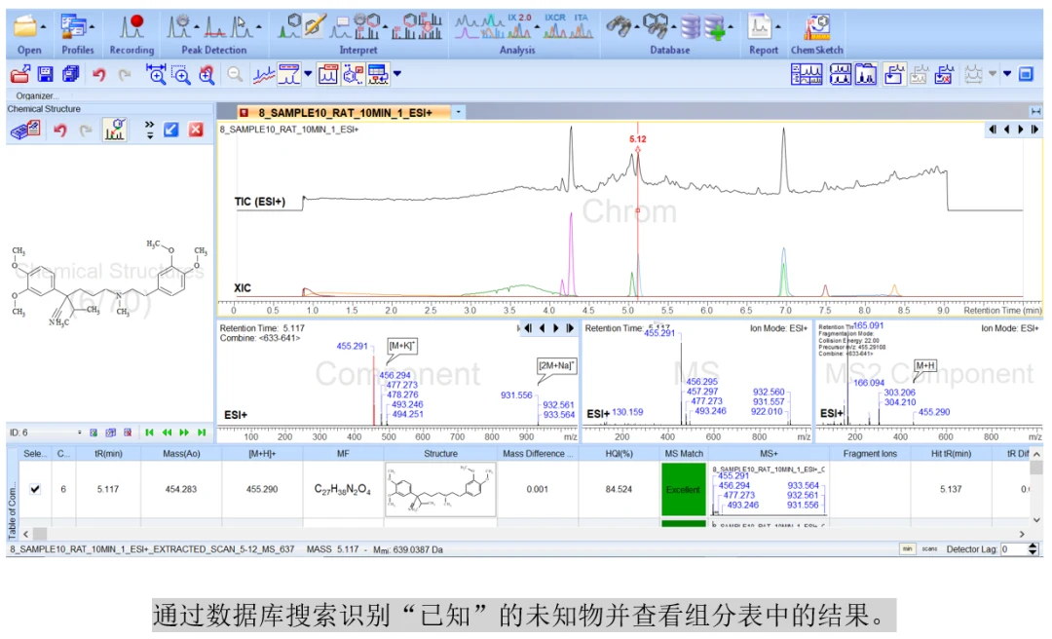Switch retention time units to scans
Viewport: 1052px width, 639px height.
(x=929, y=549)
